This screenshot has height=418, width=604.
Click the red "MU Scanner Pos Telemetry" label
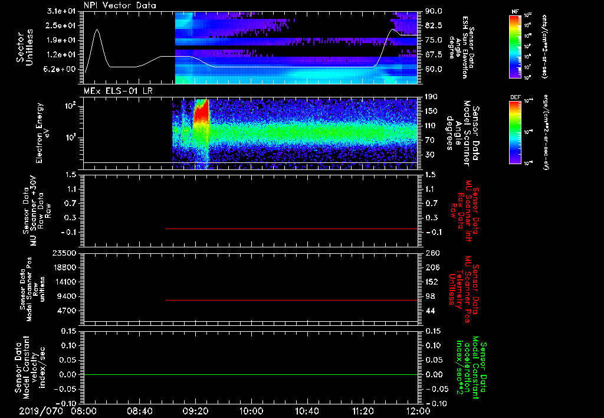(x=464, y=289)
